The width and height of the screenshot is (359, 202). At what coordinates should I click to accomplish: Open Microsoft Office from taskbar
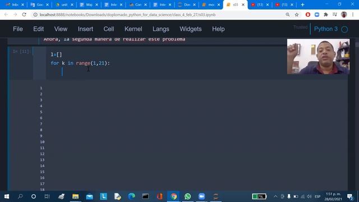159,196
